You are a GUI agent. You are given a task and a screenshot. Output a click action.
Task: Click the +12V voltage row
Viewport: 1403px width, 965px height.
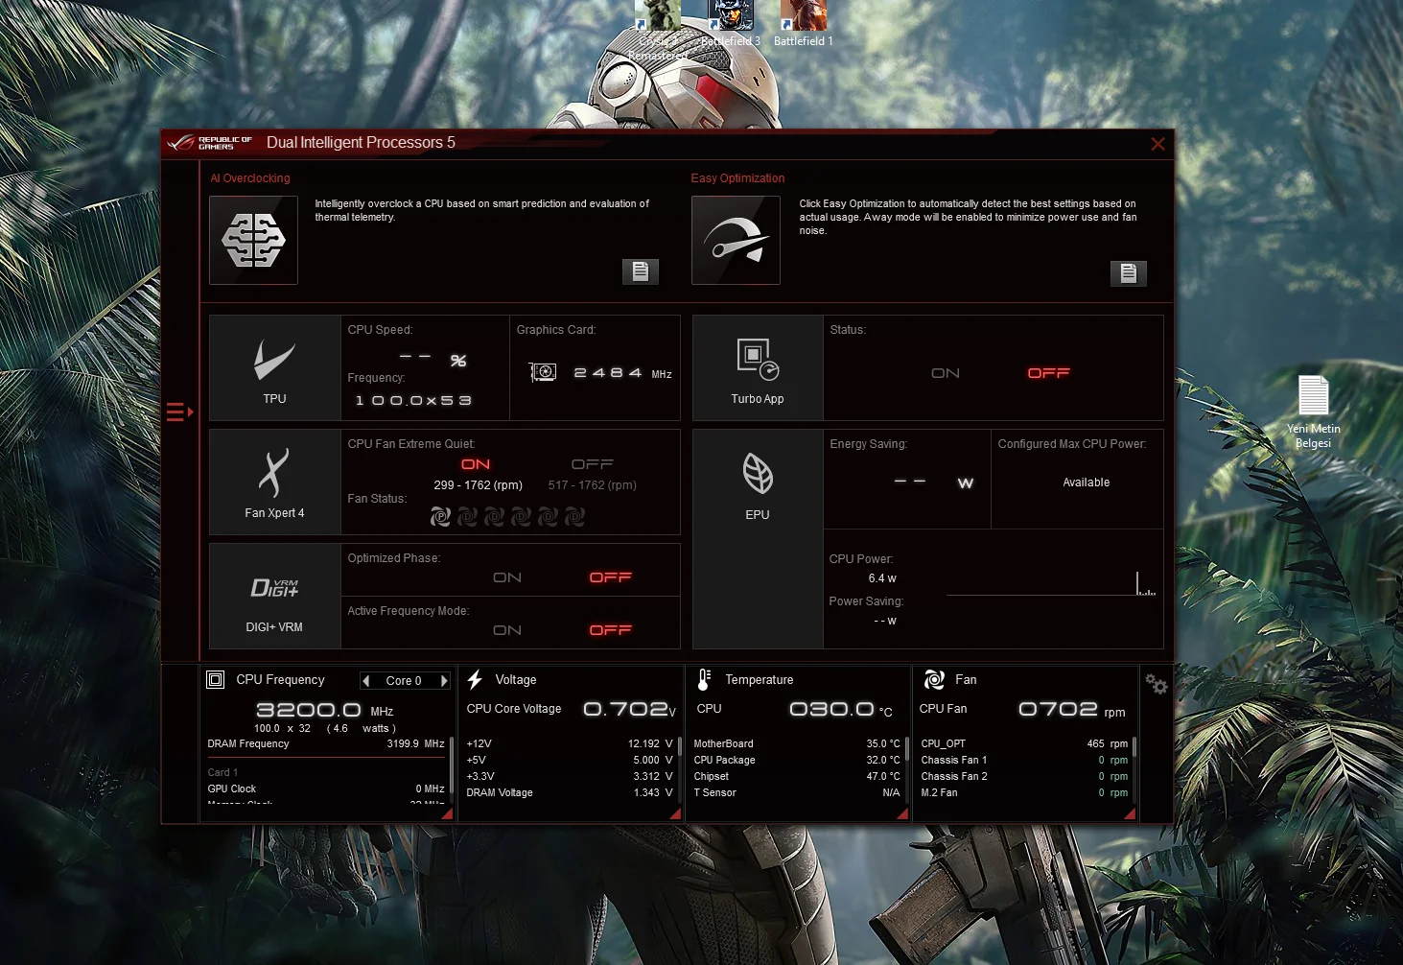[570, 744]
